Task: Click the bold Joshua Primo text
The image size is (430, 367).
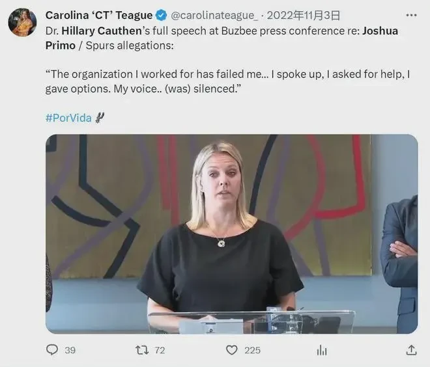Action: [x=222, y=38]
